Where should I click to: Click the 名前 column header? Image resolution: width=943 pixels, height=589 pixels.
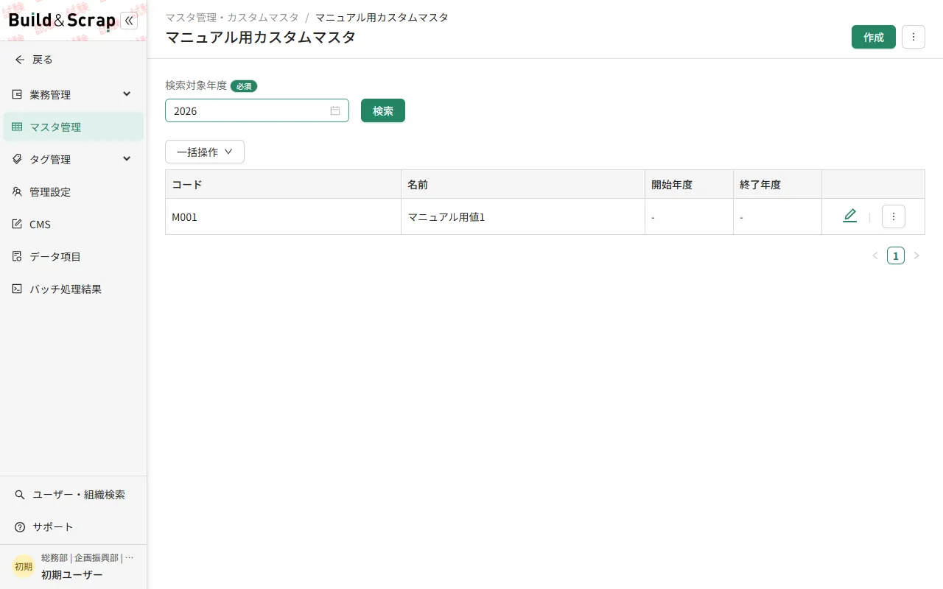pyautogui.click(x=523, y=184)
